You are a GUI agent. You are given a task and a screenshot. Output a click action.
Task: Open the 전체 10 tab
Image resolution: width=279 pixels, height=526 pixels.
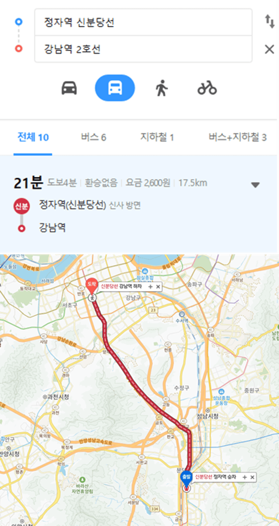33,137
